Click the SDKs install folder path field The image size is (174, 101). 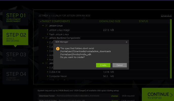click(72, 100)
